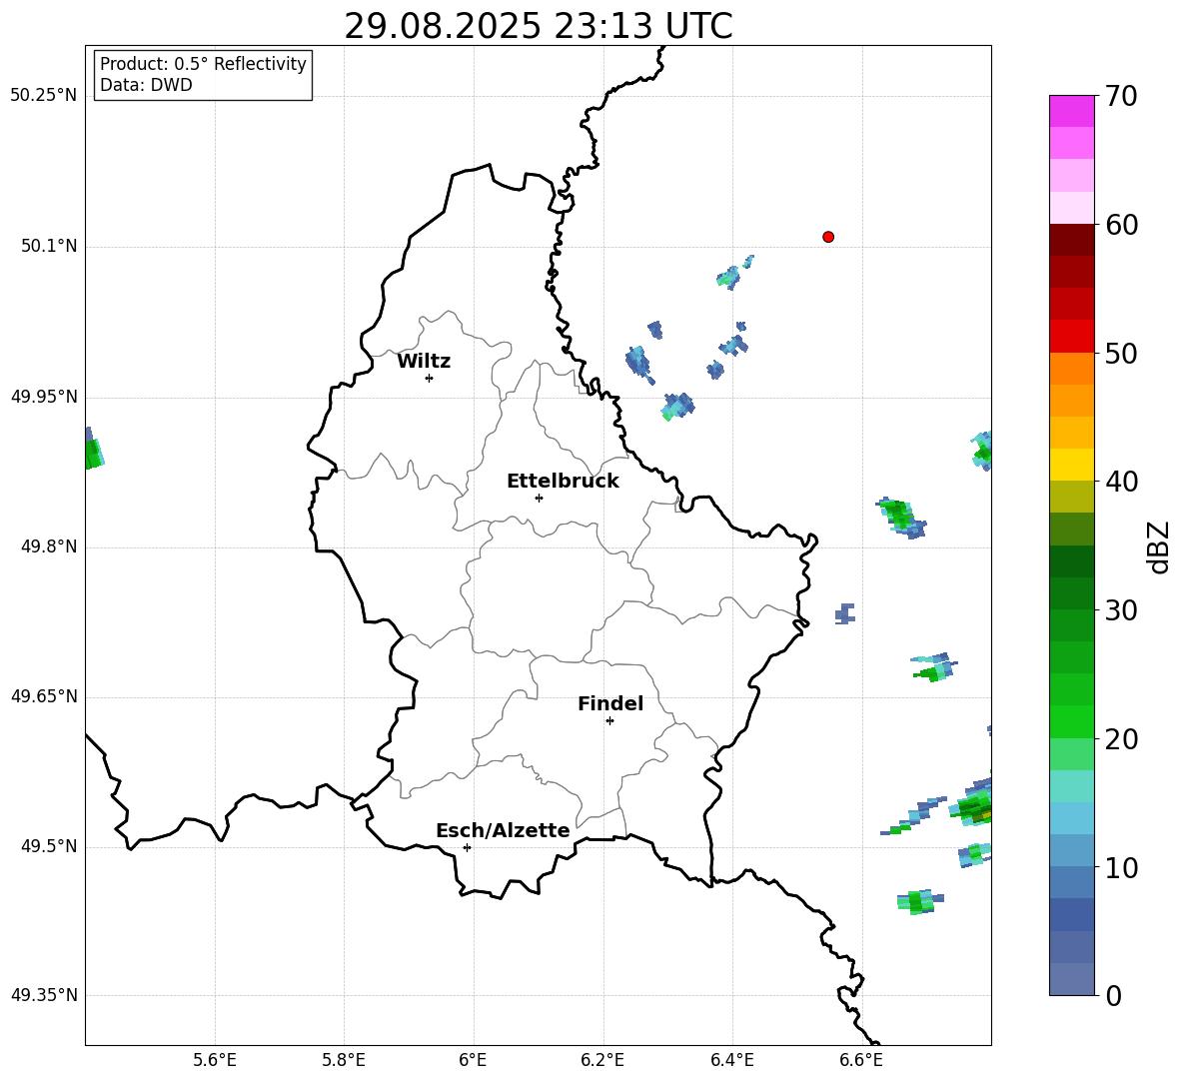Click the 6.6°E longitude label
This screenshot has width=1183, height=1080.
[861, 1060]
